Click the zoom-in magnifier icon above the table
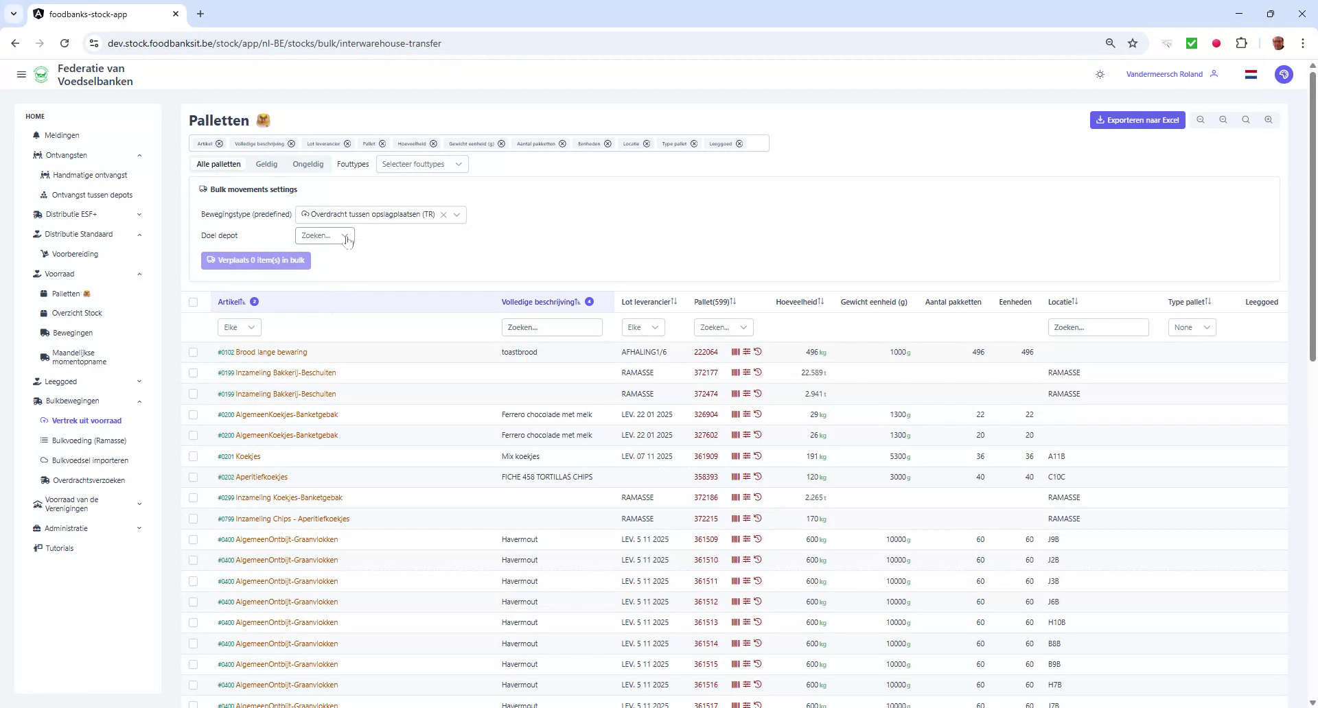The height and width of the screenshot is (708, 1318). (x=1268, y=120)
